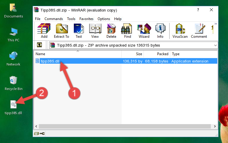Click the WinRAR title bar help button
Screen dimensions: 228x143
[x=198, y=10]
